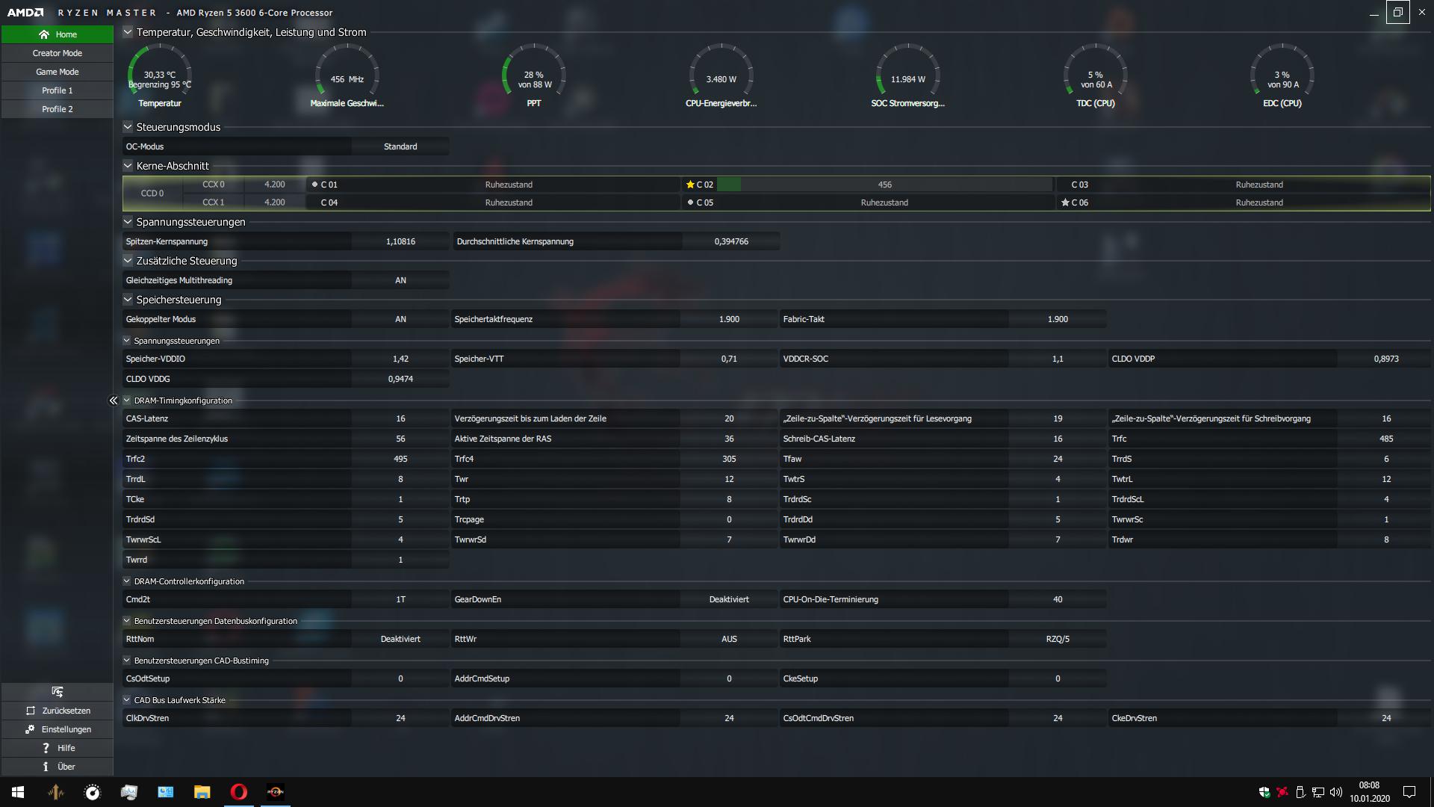Open File Explorer from the taskbar
The height and width of the screenshot is (807, 1434).
(202, 792)
